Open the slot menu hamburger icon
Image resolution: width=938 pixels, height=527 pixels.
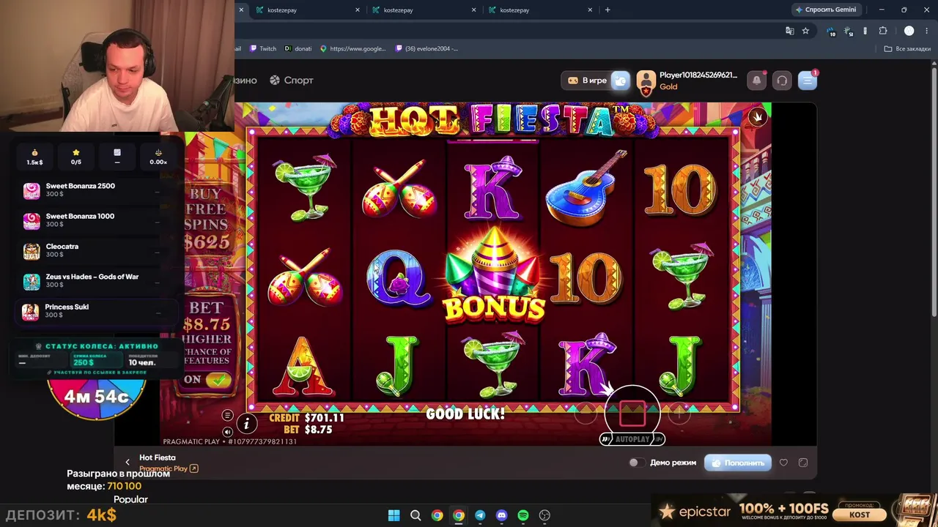click(x=227, y=416)
